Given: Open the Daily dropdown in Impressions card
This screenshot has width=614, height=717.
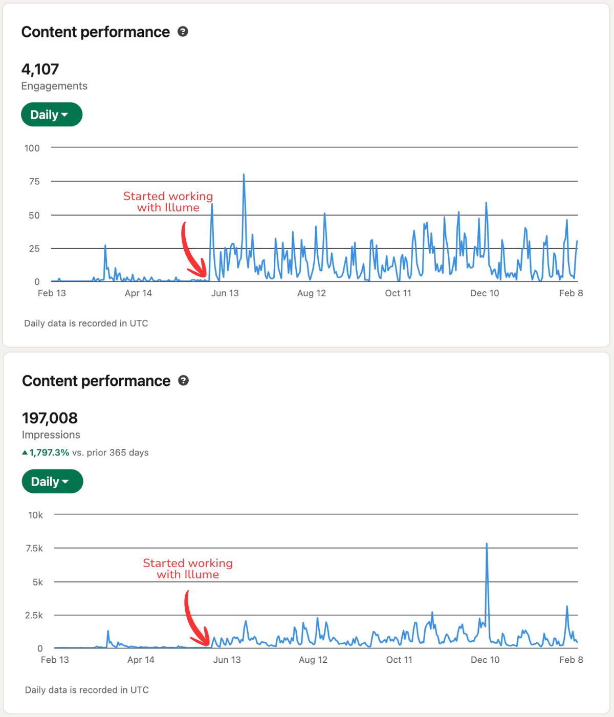Looking at the screenshot, I should point(52,482).
